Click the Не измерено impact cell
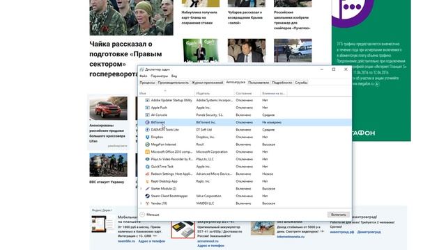Screen dimensions: 446x250 (272, 122)
